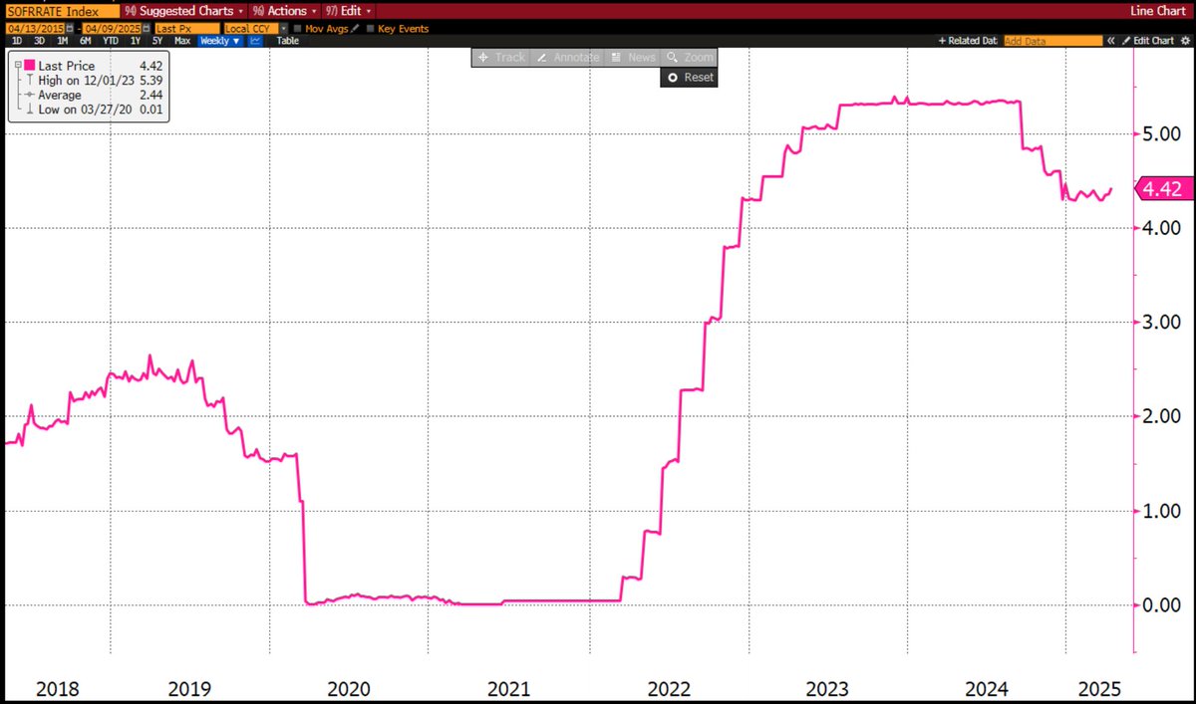
Task: Collapse the legend tree box icon
Action: 18,65
